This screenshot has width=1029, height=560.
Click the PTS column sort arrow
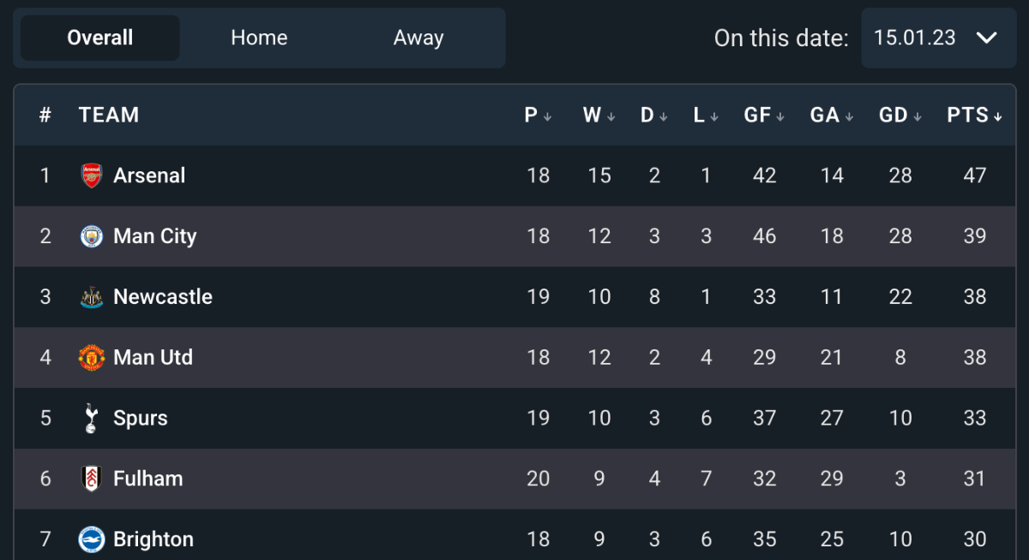998,116
